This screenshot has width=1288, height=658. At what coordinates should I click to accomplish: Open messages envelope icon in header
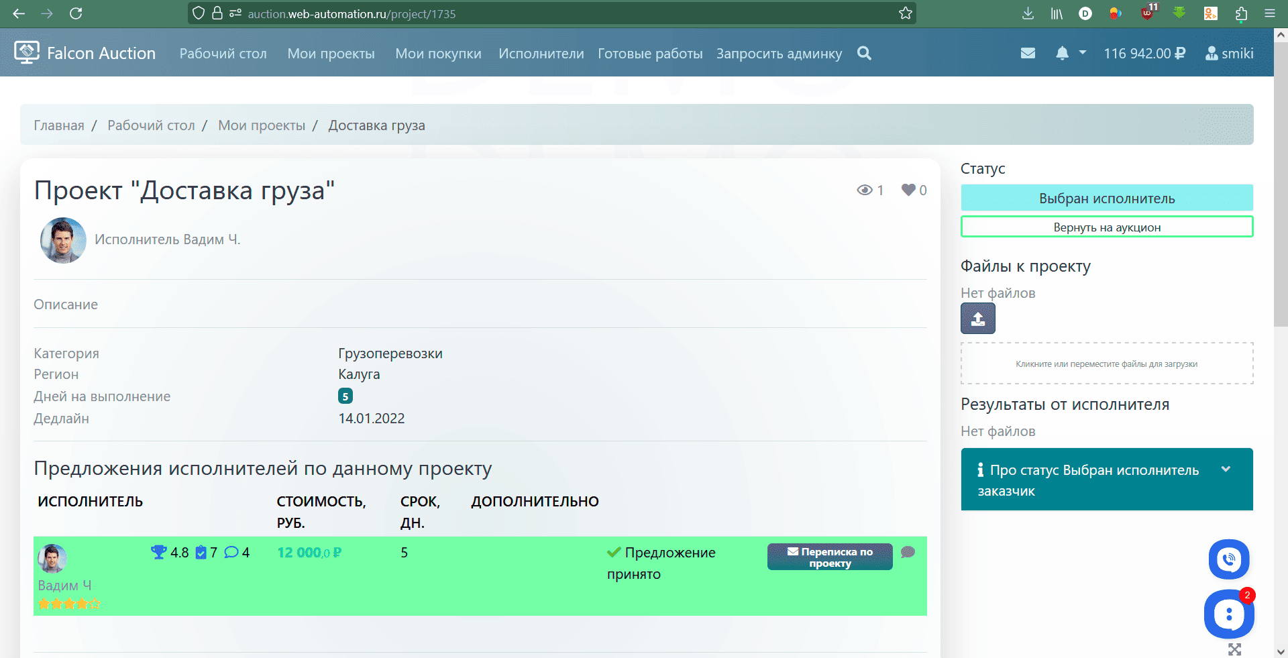click(x=1028, y=54)
